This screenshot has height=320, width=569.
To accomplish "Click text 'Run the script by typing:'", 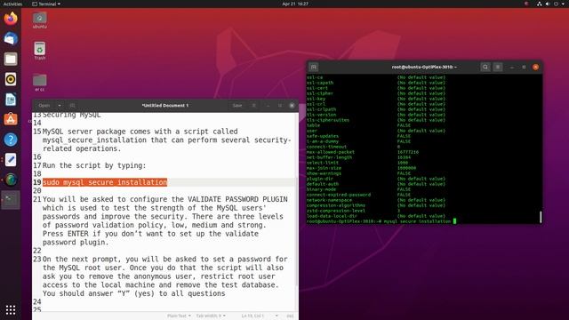I will [x=94, y=165].
